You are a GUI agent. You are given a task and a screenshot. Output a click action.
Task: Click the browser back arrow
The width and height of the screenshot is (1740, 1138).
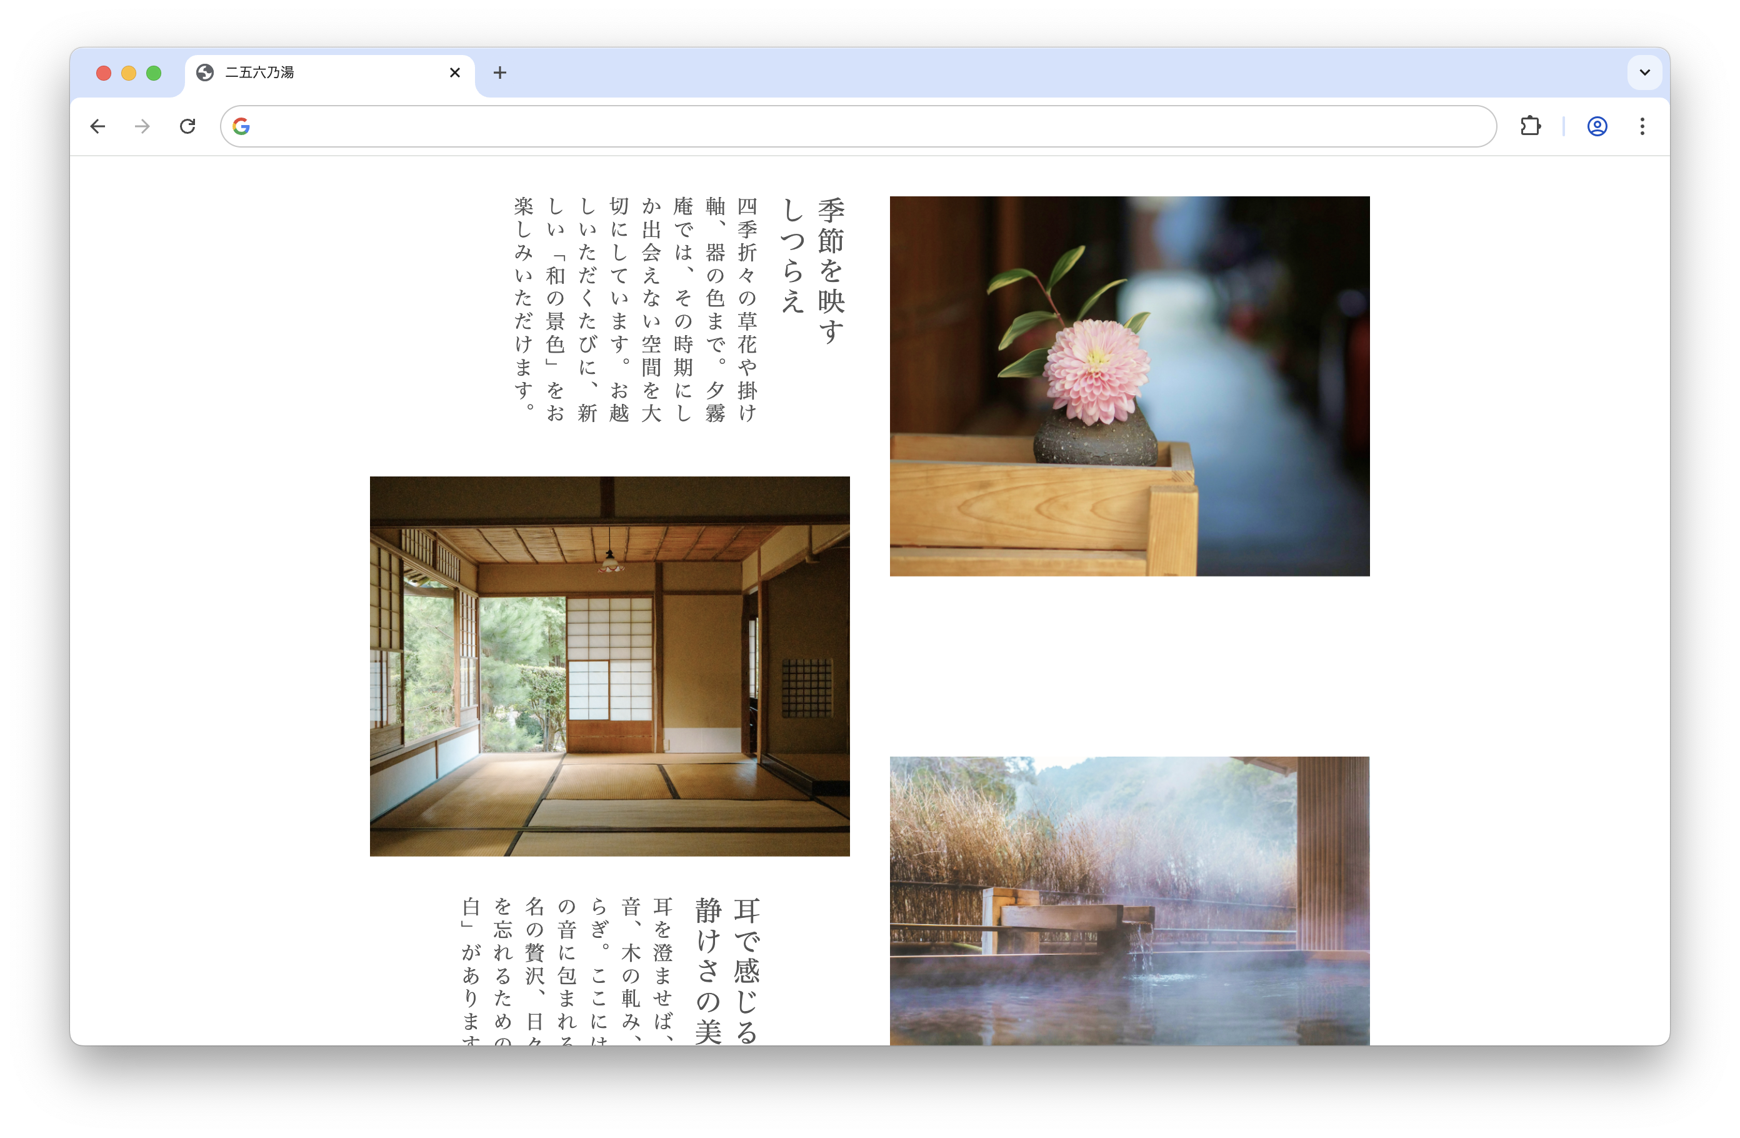click(x=98, y=126)
